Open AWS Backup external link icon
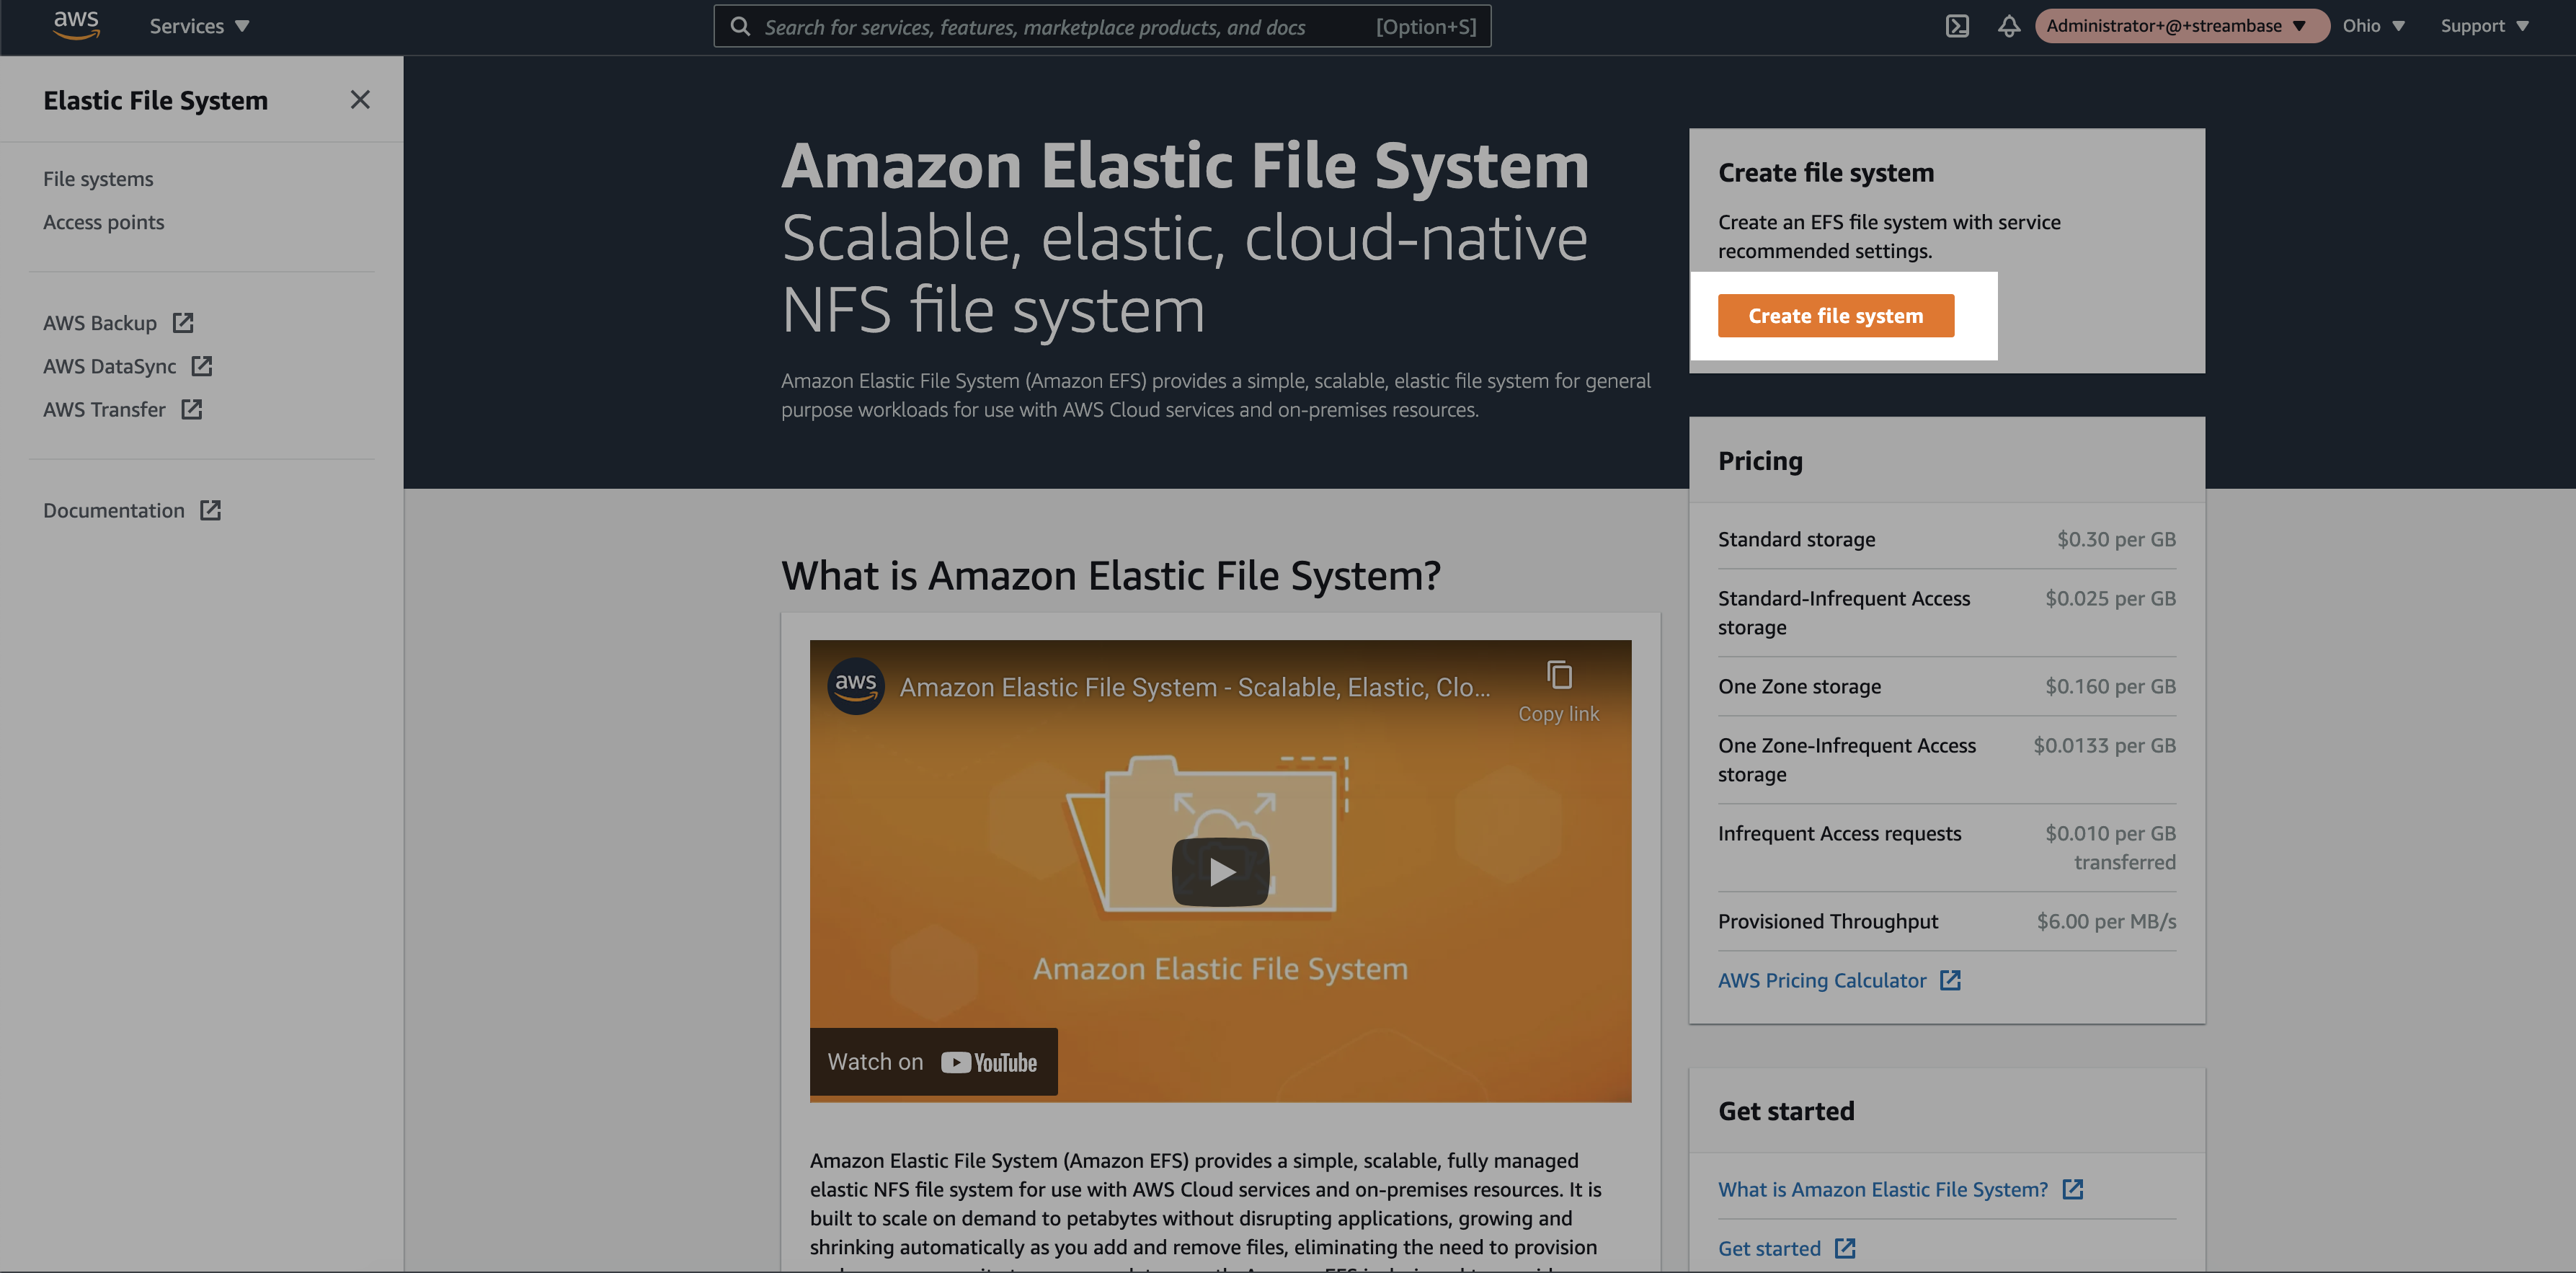This screenshot has height=1273, width=2576. (x=183, y=323)
